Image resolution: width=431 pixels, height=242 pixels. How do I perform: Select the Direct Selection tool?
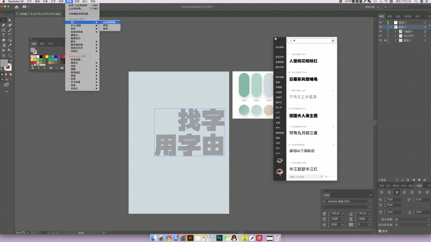click(x=10, y=20)
